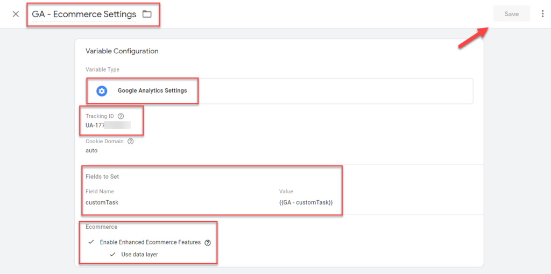Click the Save button
The height and width of the screenshot is (274, 551).
pos(512,14)
